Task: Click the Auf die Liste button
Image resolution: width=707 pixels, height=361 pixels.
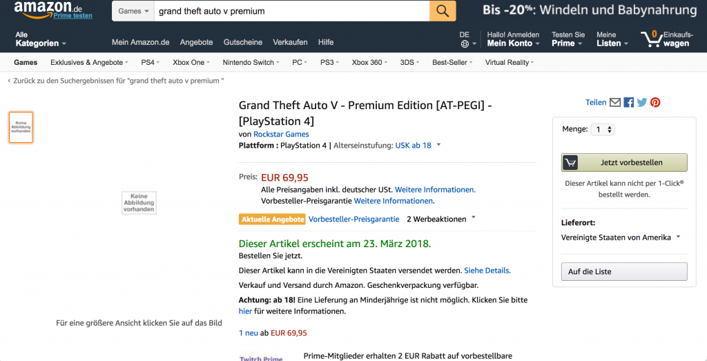Action: pyautogui.click(x=624, y=271)
